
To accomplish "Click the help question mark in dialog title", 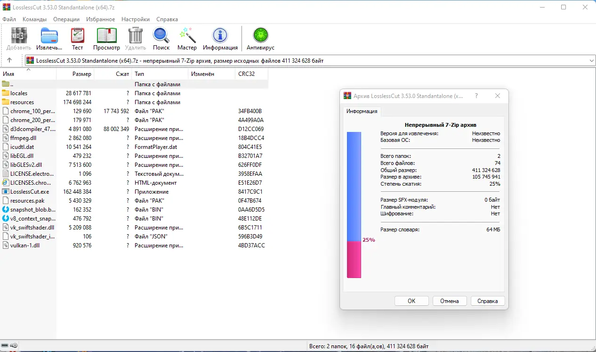I will pos(476,96).
